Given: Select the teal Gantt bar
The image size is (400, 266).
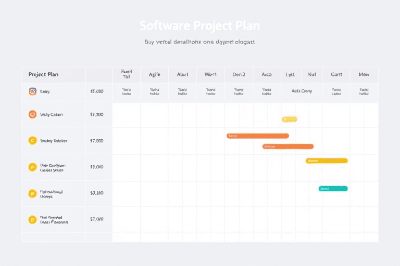Looking at the screenshot, I should coord(333,189).
